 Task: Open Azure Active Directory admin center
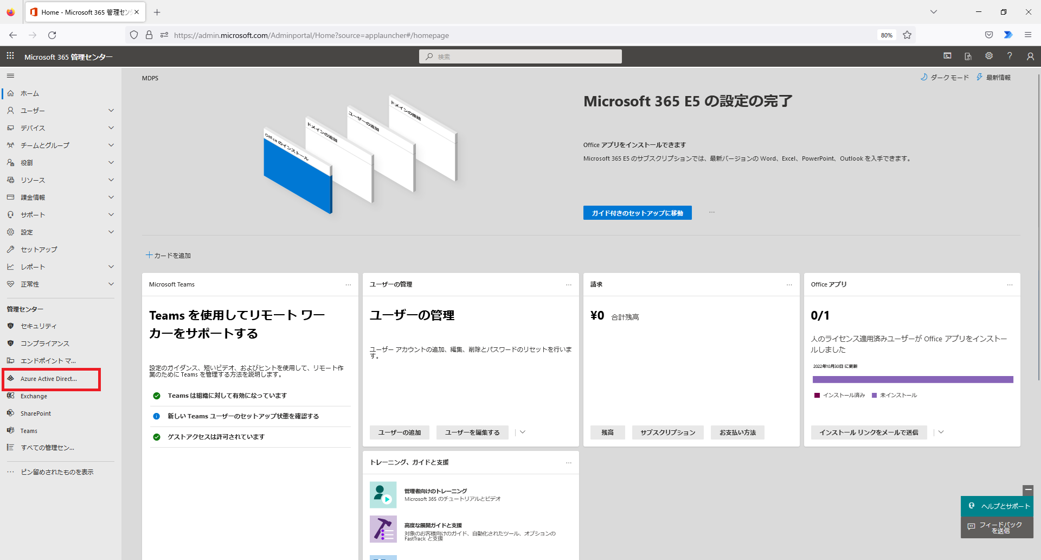point(49,379)
